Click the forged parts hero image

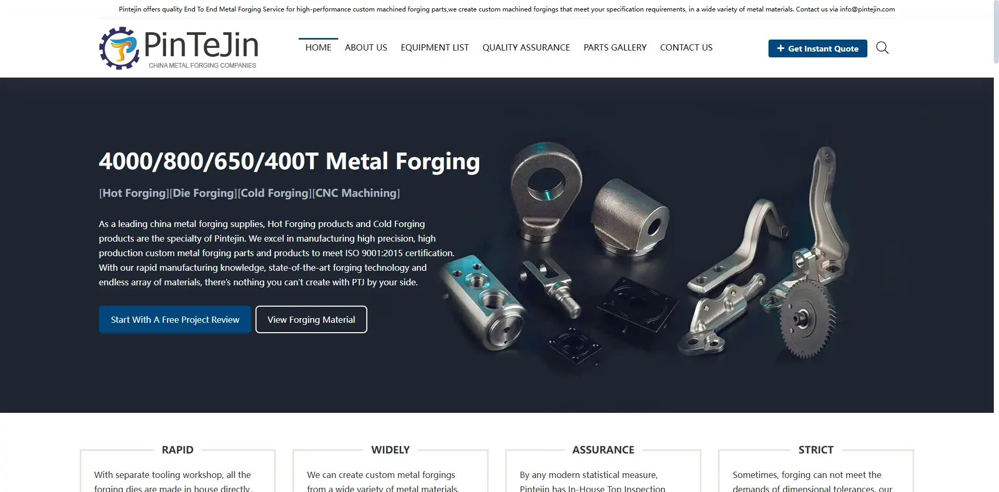pos(645,255)
